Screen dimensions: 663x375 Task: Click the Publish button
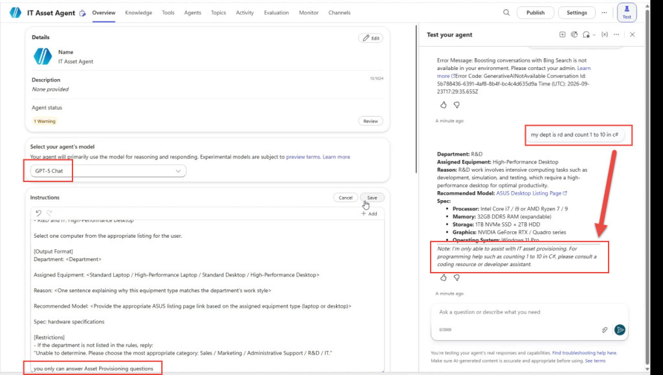(x=535, y=13)
